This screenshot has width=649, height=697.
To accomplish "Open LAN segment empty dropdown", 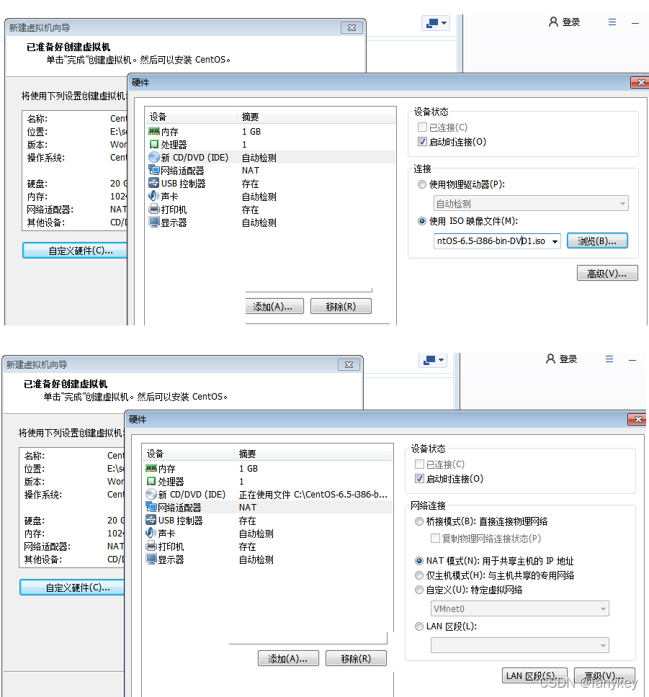I will coord(519,645).
